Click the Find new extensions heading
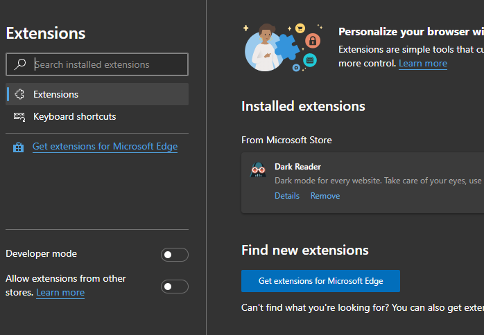The image size is (484, 335). 305,251
